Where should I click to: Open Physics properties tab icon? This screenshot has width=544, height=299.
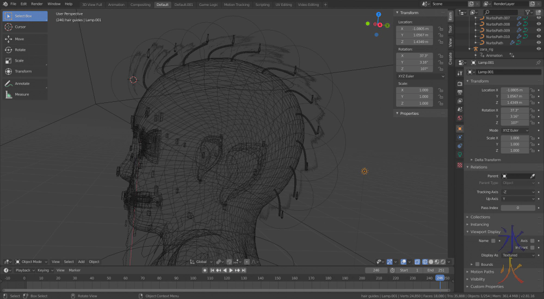pyautogui.click(x=460, y=138)
